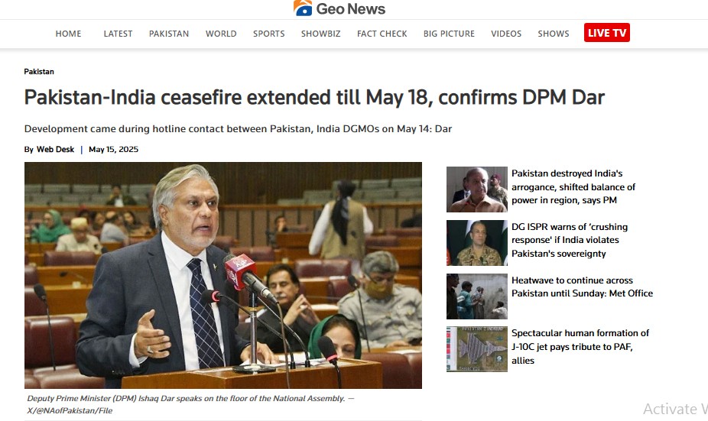The width and height of the screenshot is (708, 421).
Task: Click the Geo News logo icon
Action: coord(303,8)
